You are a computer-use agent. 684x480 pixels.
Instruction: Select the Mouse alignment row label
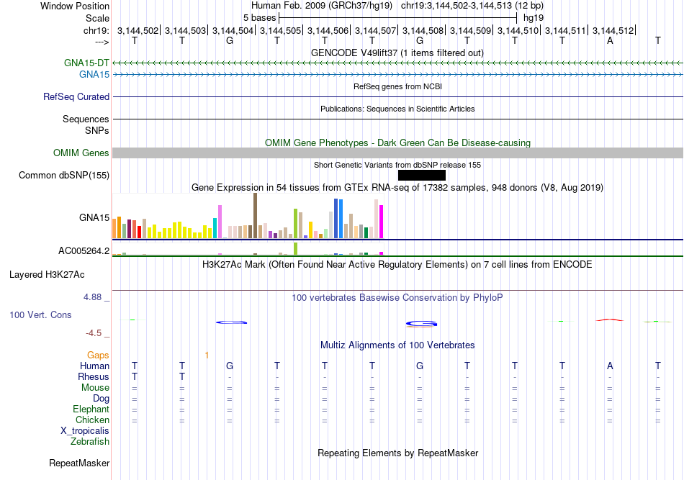[x=95, y=388]
